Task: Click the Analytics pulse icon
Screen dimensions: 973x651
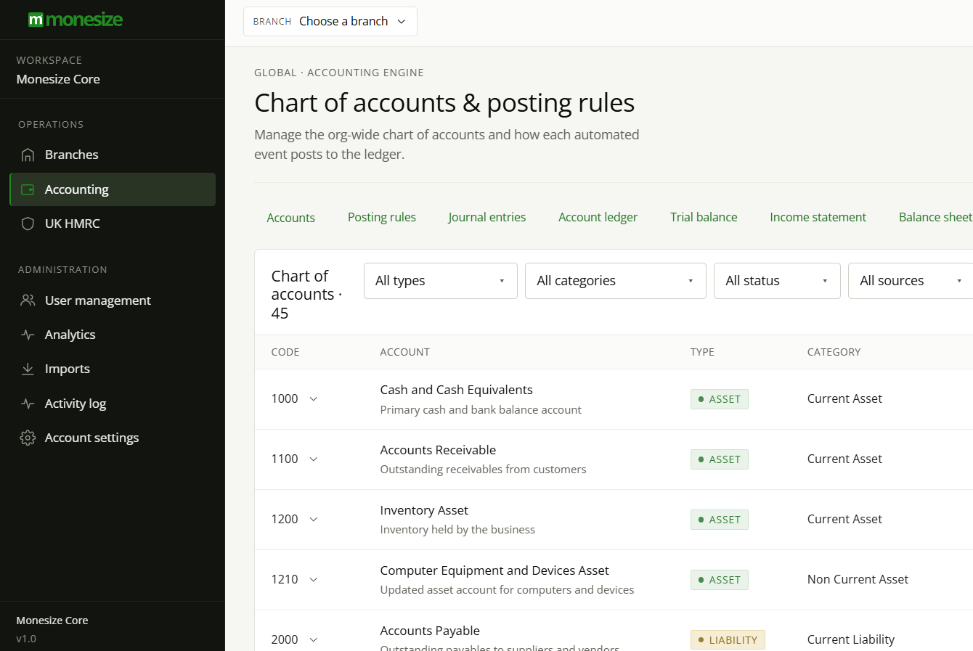Action: (28, 335)
